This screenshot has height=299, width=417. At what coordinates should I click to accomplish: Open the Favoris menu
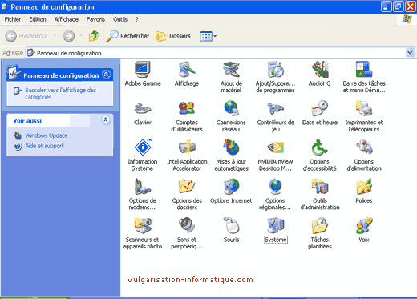click(x=95, y=19)
